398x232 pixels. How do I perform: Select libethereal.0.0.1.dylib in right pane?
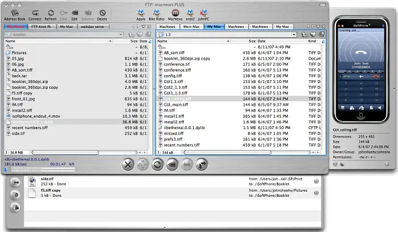tap(239, 128)
